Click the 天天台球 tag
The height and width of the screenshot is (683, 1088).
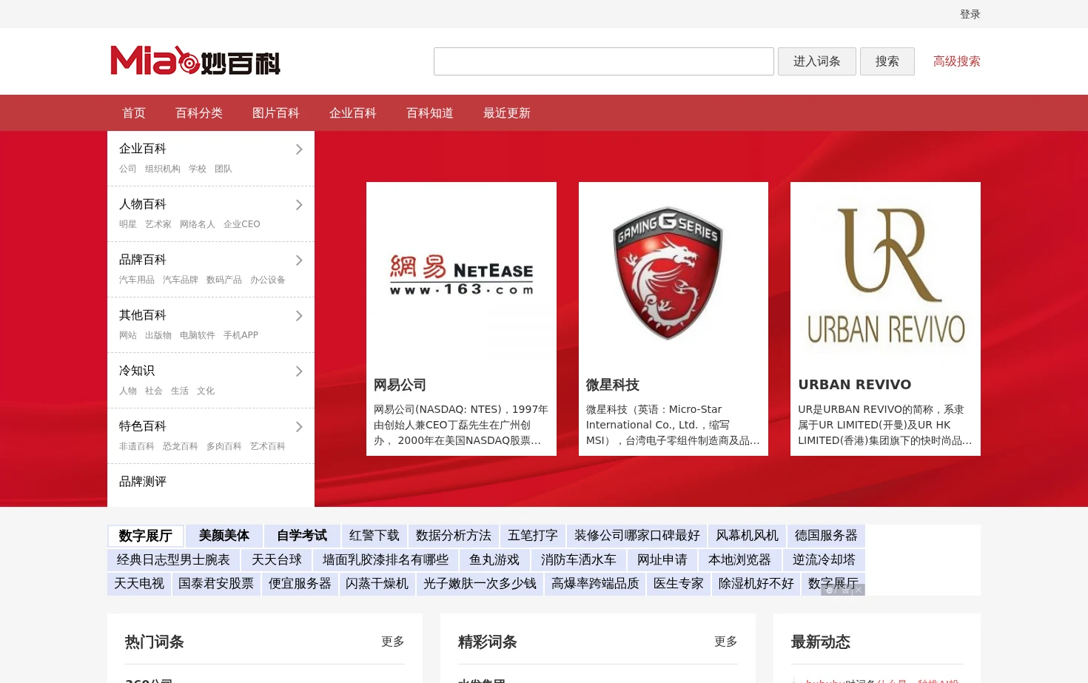pyautogui.click(x=277, y=560)
